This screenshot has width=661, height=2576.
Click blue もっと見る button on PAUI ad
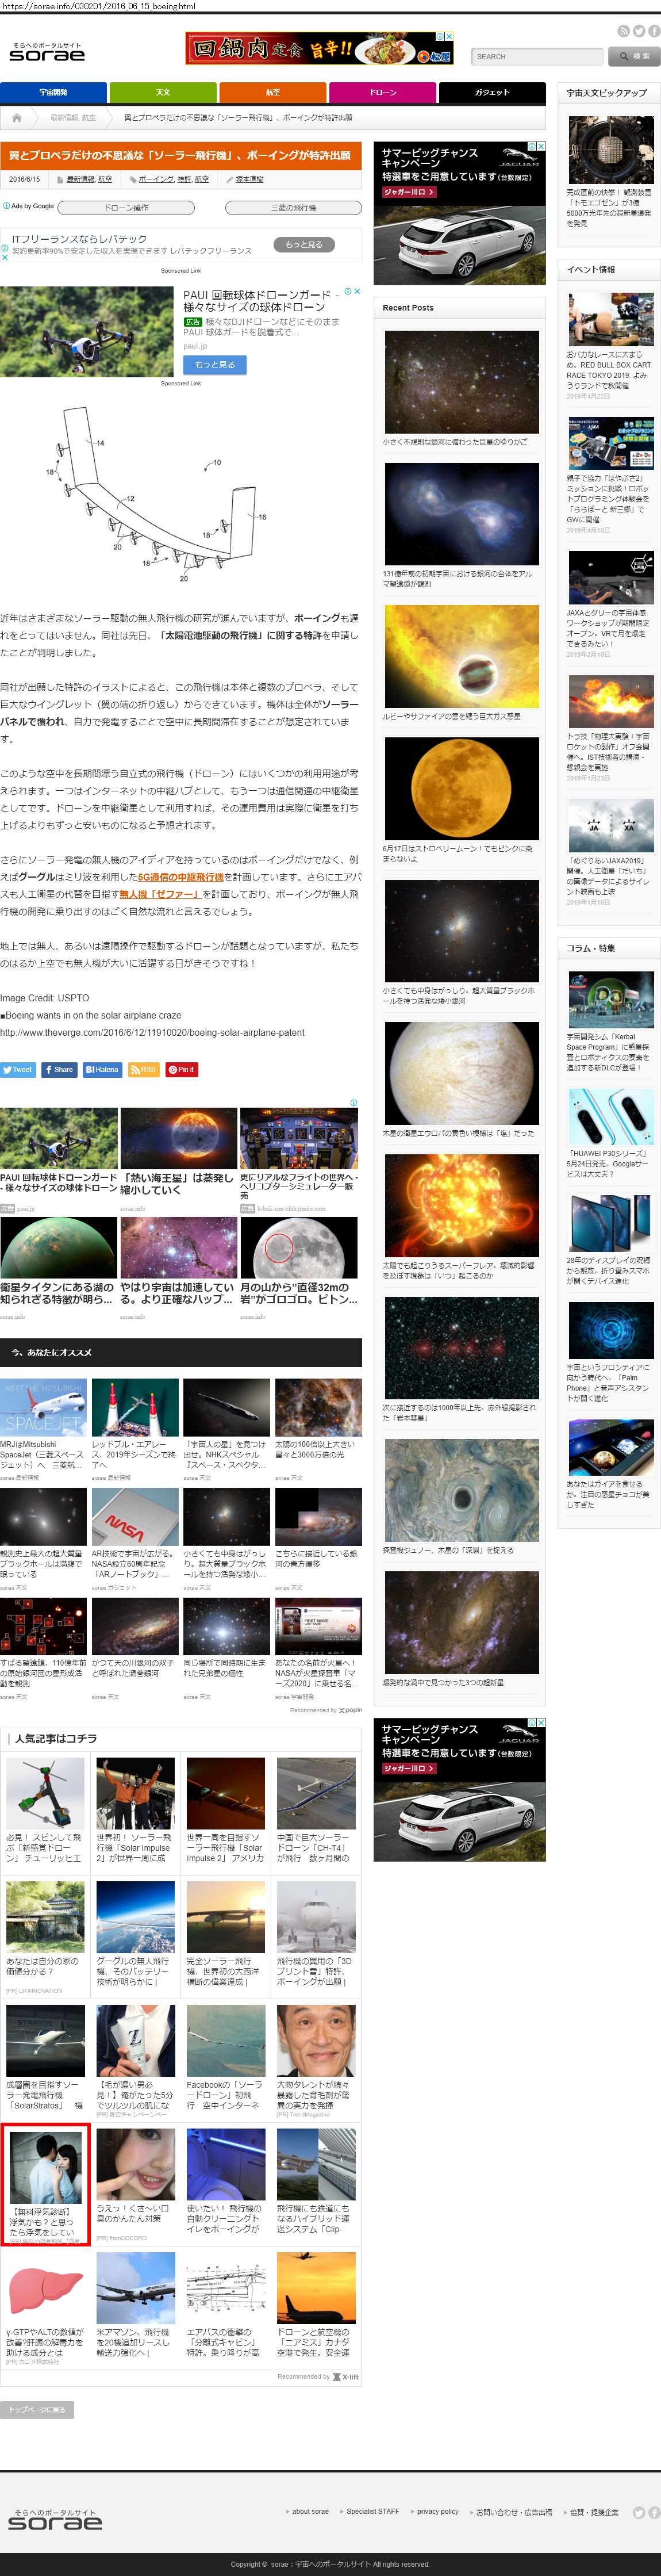pos(214,365)
